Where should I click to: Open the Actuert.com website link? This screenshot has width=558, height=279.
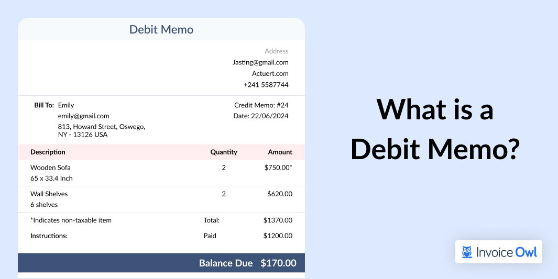coord(270,73)
